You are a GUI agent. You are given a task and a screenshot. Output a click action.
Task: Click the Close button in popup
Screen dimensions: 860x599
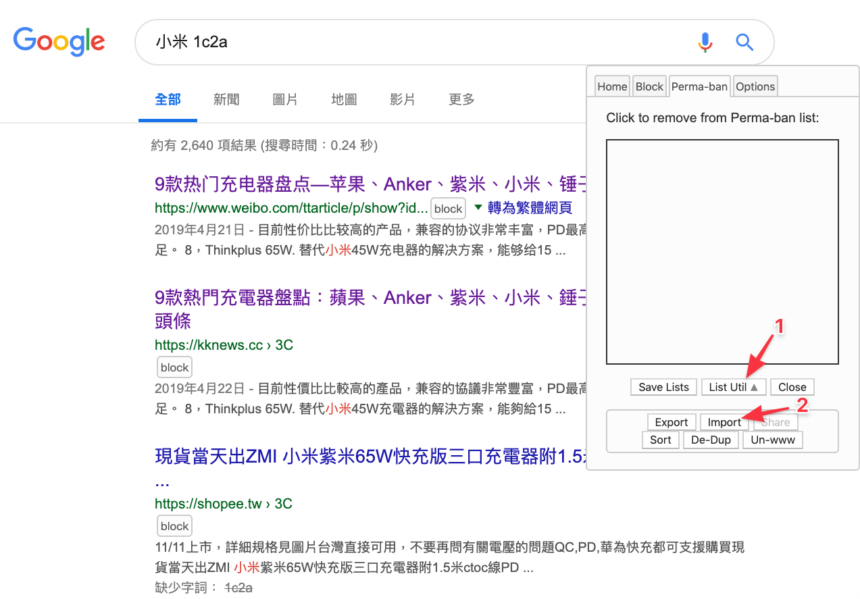(792, 387)
